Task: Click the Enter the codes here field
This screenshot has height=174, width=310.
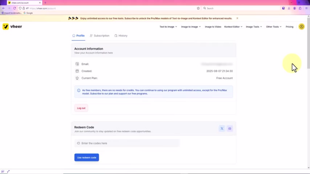Action: [x=127, y=143]
